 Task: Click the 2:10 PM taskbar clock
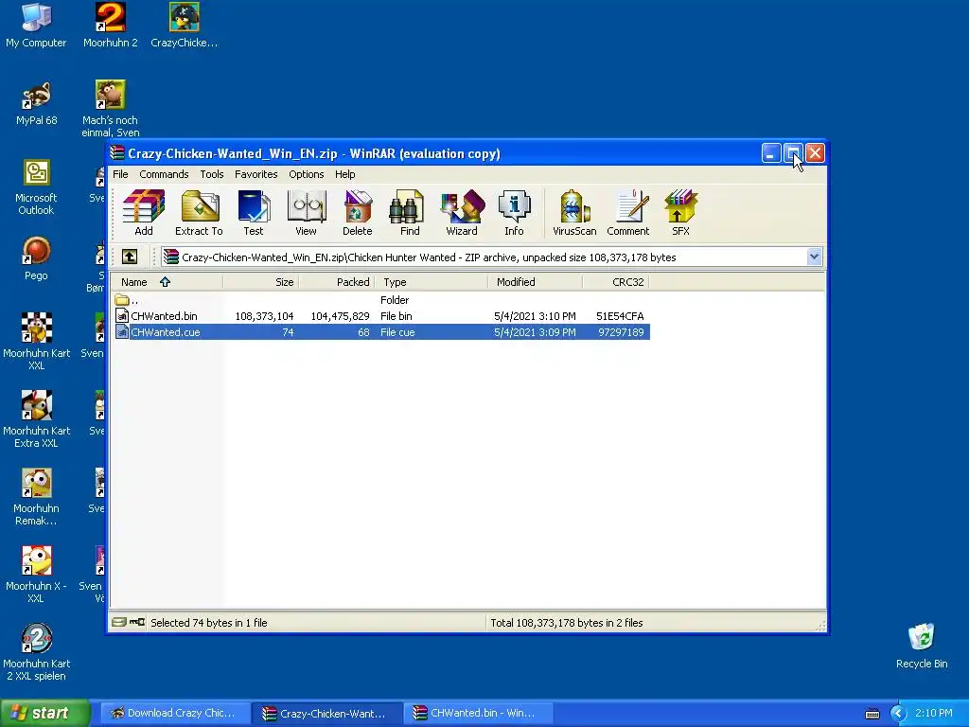click(933, 713)
